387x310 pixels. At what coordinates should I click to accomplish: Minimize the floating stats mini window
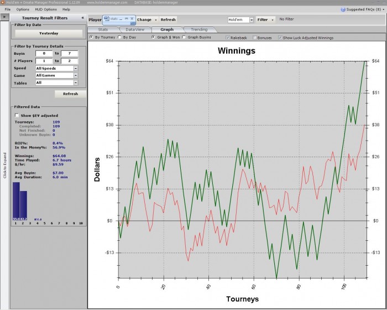[x=121, y=19]
